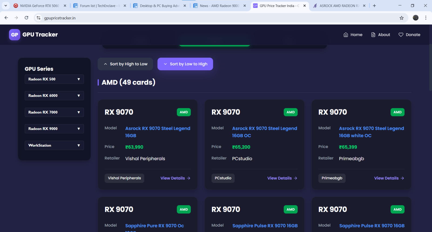Close the Forum list TechEnclave tab
Viewport: 432px width, 232px height.
pyautogui.click(x=125, y=6)
